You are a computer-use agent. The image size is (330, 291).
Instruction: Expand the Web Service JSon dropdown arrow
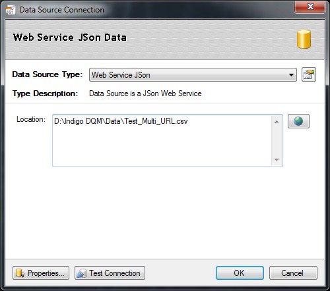coord(291,75)
